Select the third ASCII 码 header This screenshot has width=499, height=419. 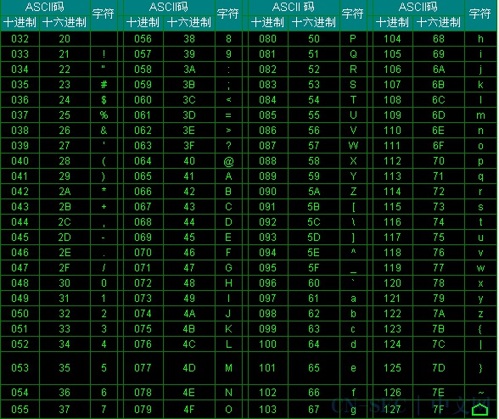pos(294,7)
